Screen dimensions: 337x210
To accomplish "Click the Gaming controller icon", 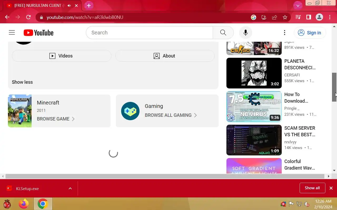I will [x=130, y=111].
